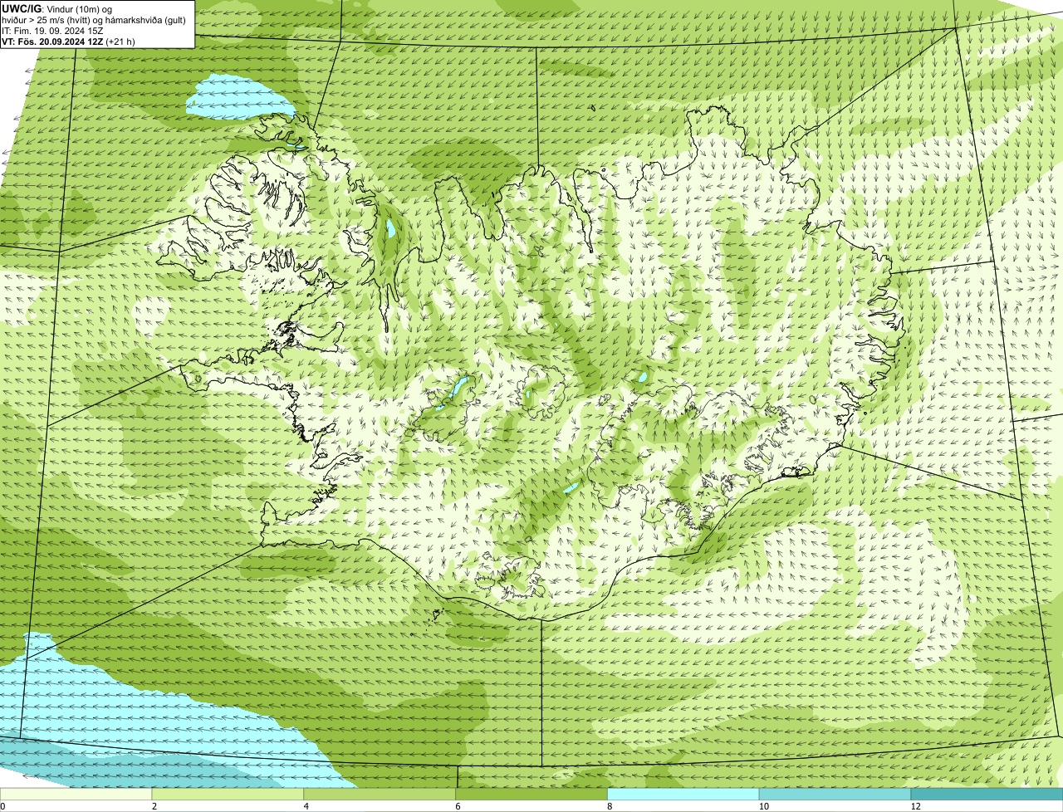Click the 4–6 m/s green legend segment
This screenshot has height=812, width=1063.
coord(380,794)
